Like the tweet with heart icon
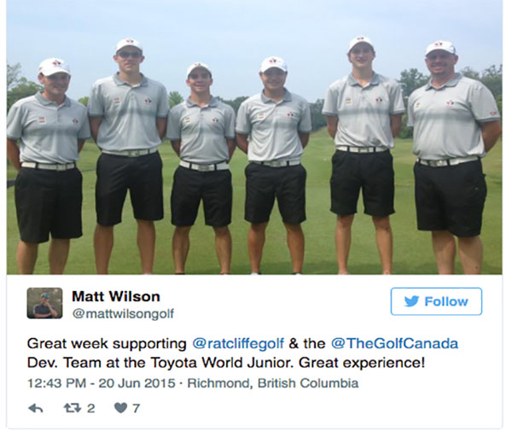This screenshot has height=437, width=512. point(121,408)
